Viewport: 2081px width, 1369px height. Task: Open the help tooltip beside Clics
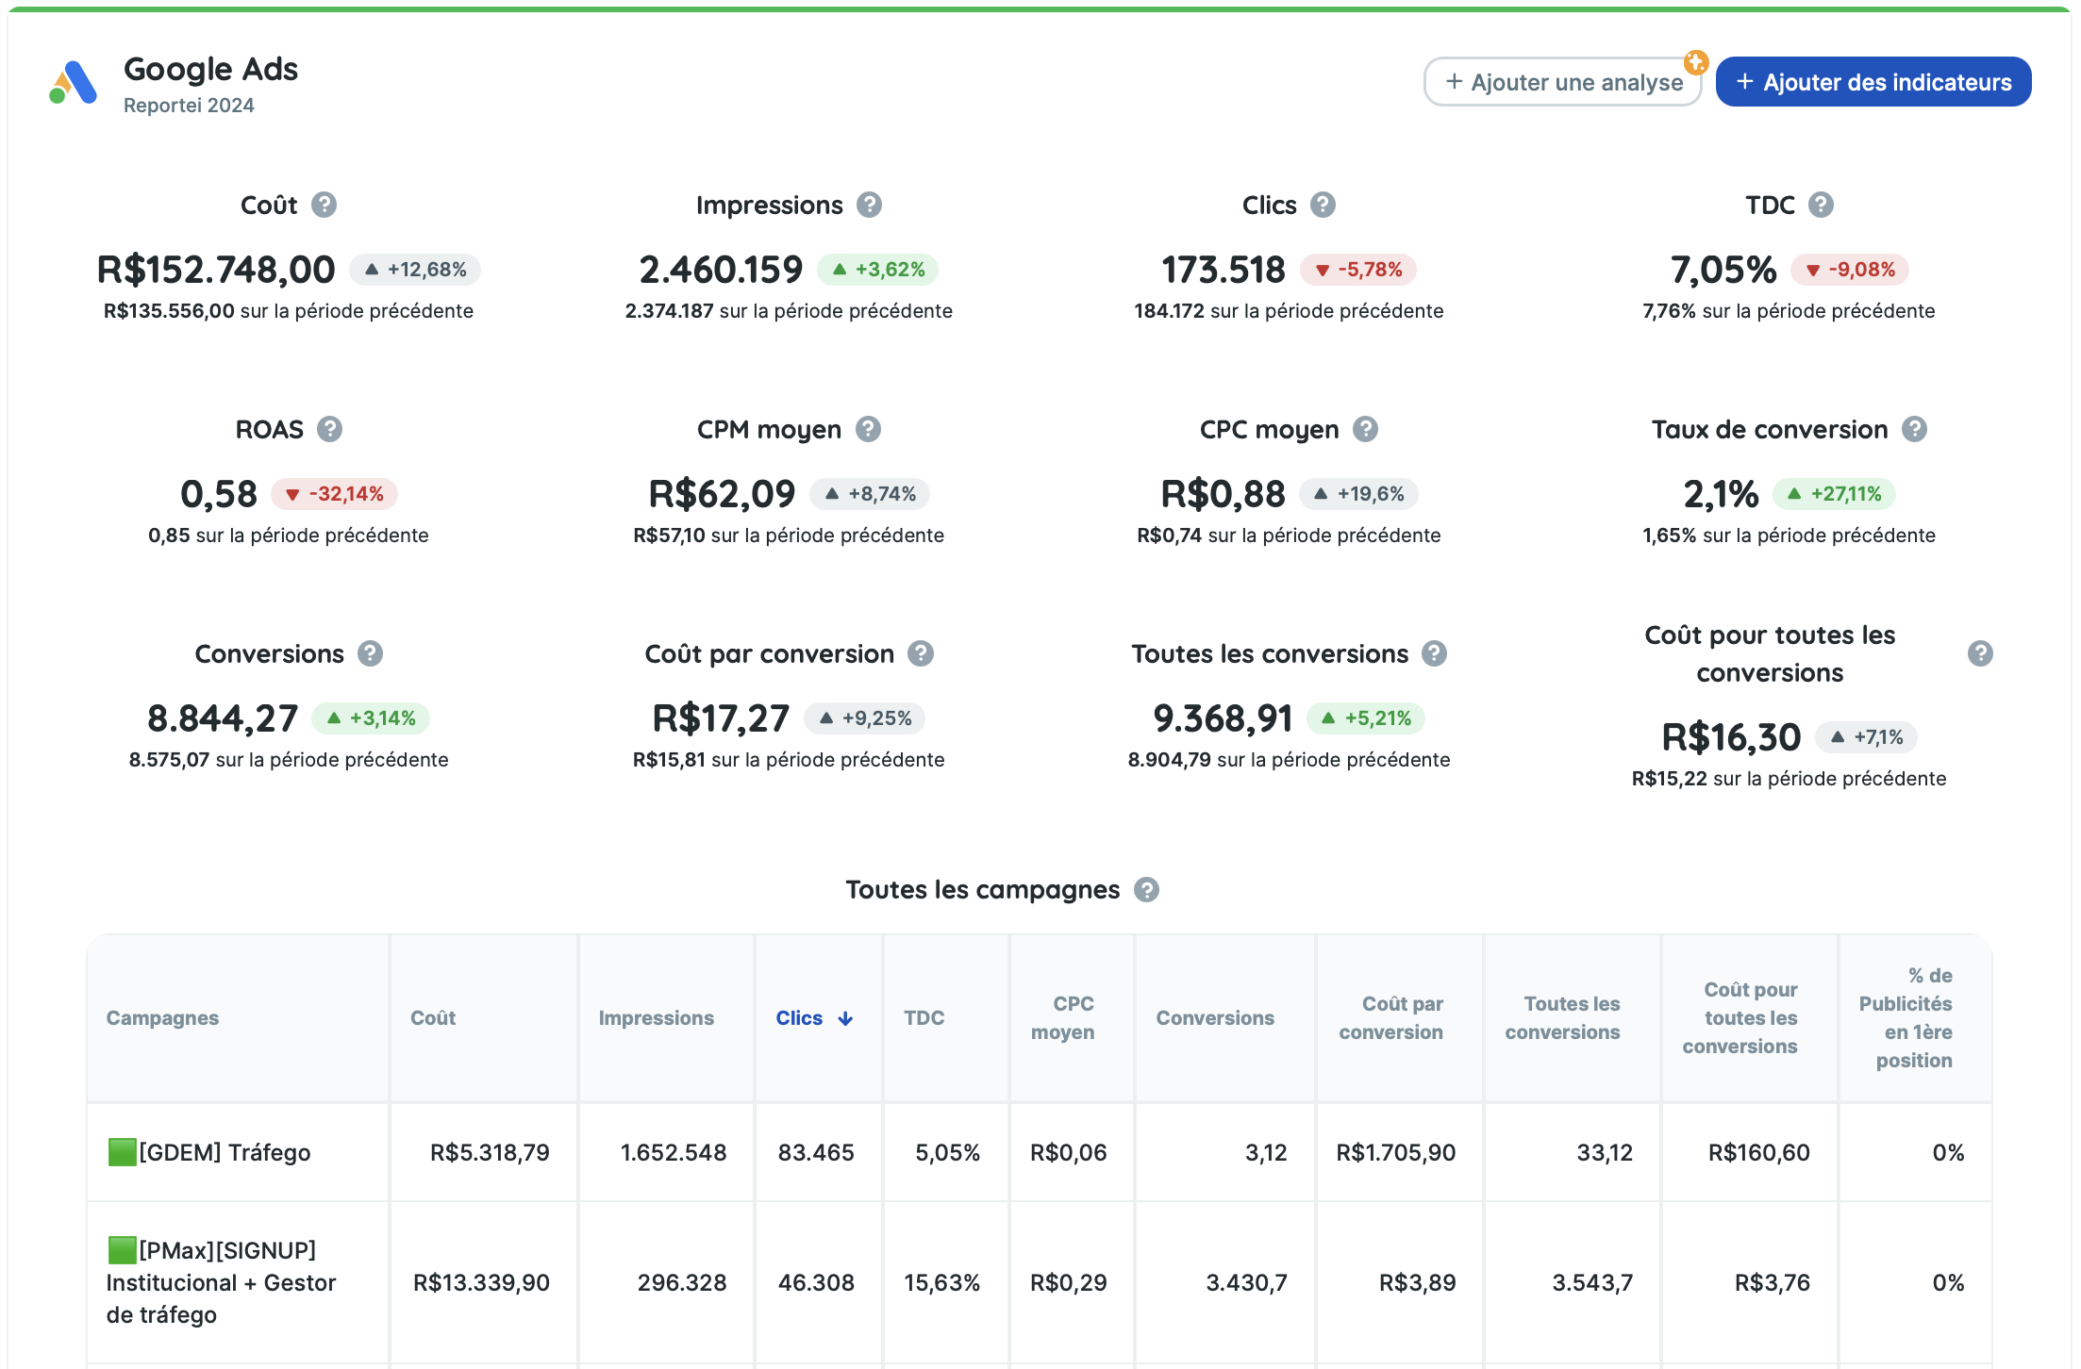(x=1323, y=205)
